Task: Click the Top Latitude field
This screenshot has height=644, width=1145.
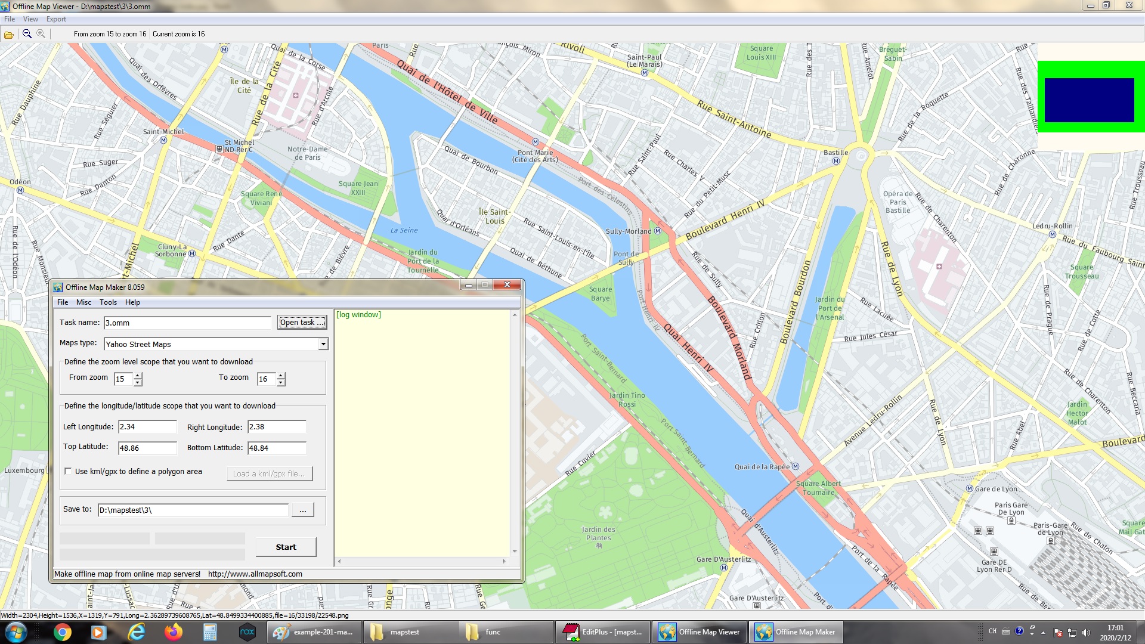Action: click(x=147, y=448)
